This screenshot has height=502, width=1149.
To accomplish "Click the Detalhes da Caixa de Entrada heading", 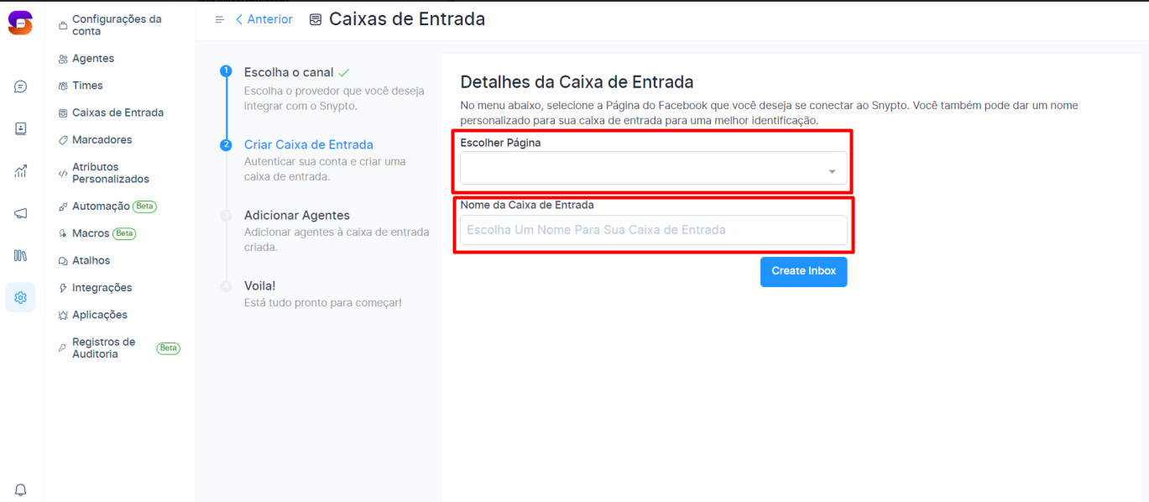I will pos(577,82).
